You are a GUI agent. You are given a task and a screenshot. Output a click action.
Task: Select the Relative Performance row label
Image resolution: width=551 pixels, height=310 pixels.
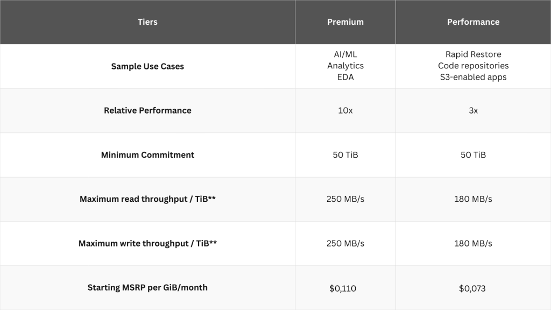tap(147, 110)
